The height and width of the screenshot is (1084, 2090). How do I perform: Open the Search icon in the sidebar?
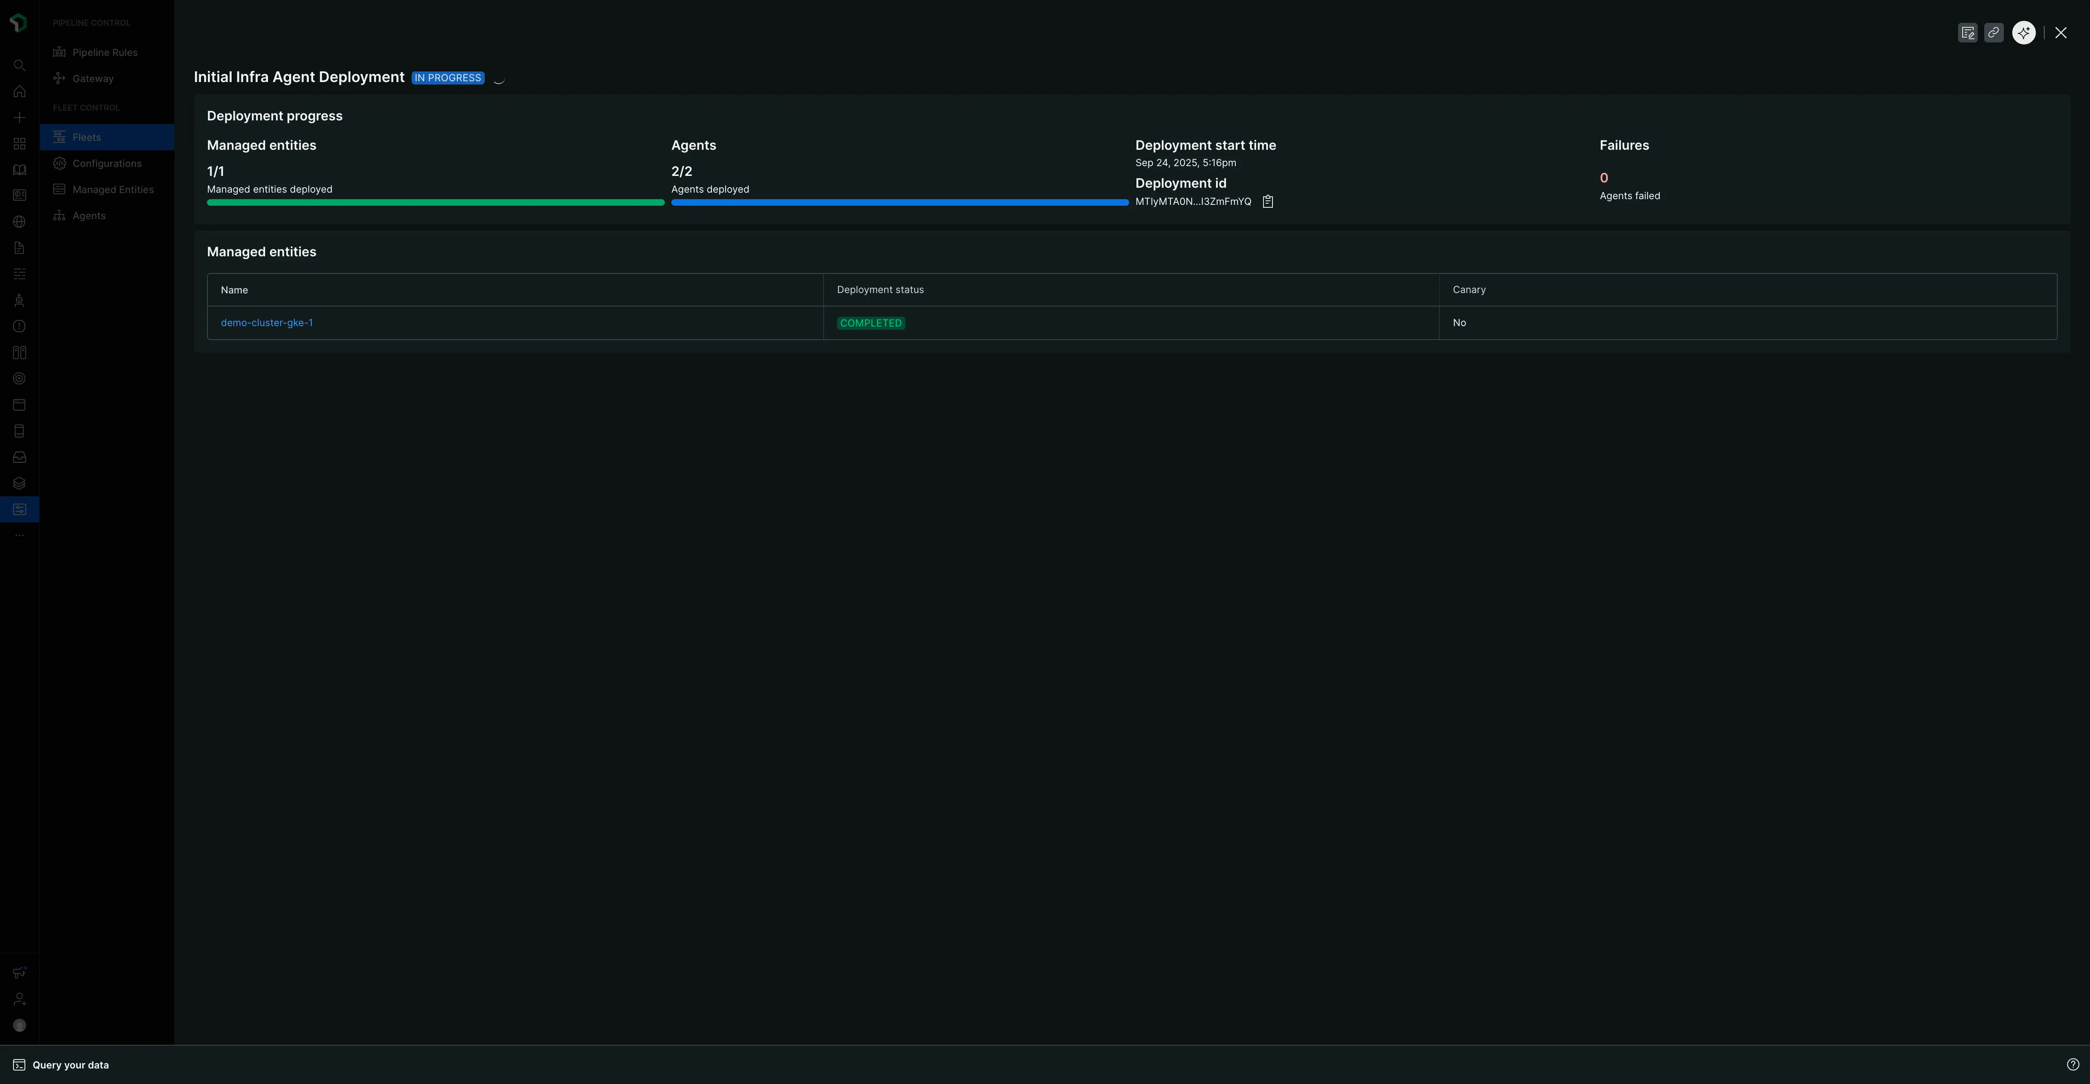point(19,66)
